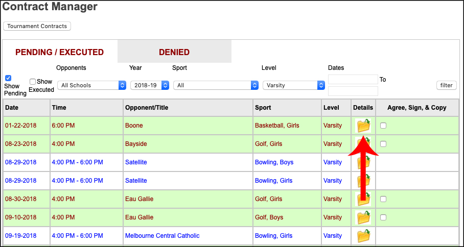Click the date 08-30-2018

pos(21,199)
